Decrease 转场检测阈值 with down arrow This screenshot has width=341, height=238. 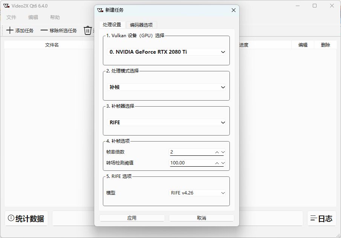pos(223,163)
